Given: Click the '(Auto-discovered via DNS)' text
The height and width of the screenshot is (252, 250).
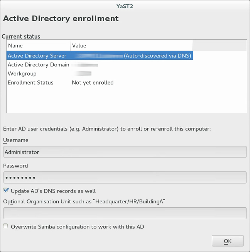Looking at the screenshot, I should [x=157, y=56].
